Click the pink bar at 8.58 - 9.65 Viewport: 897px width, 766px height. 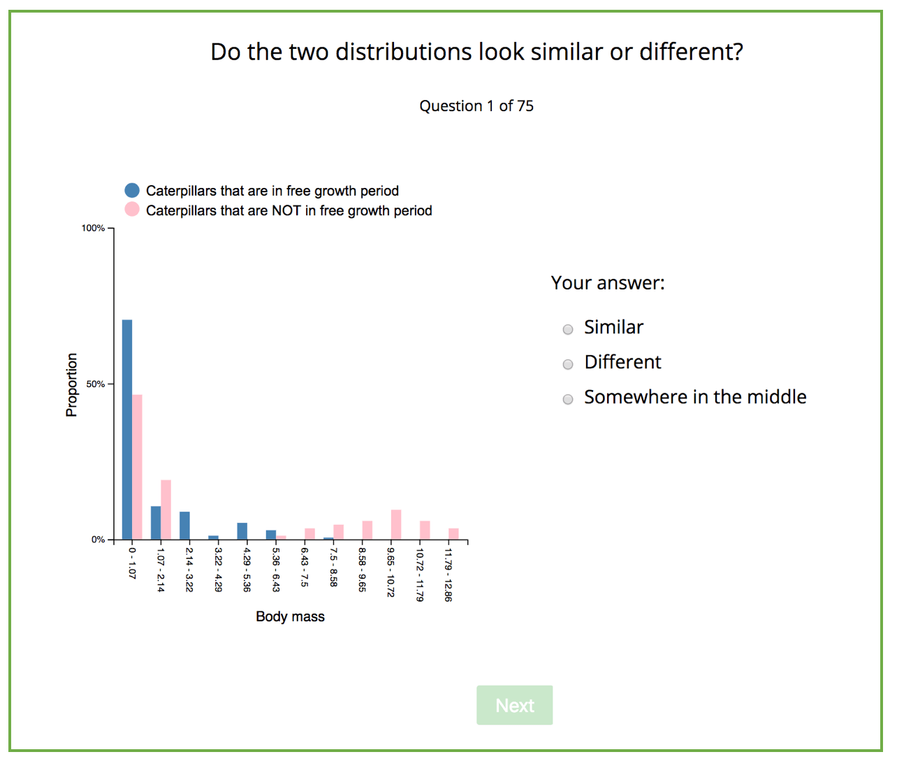click(367, 530)
